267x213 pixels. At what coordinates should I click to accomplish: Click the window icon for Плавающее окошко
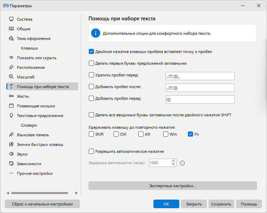[11, 106]
